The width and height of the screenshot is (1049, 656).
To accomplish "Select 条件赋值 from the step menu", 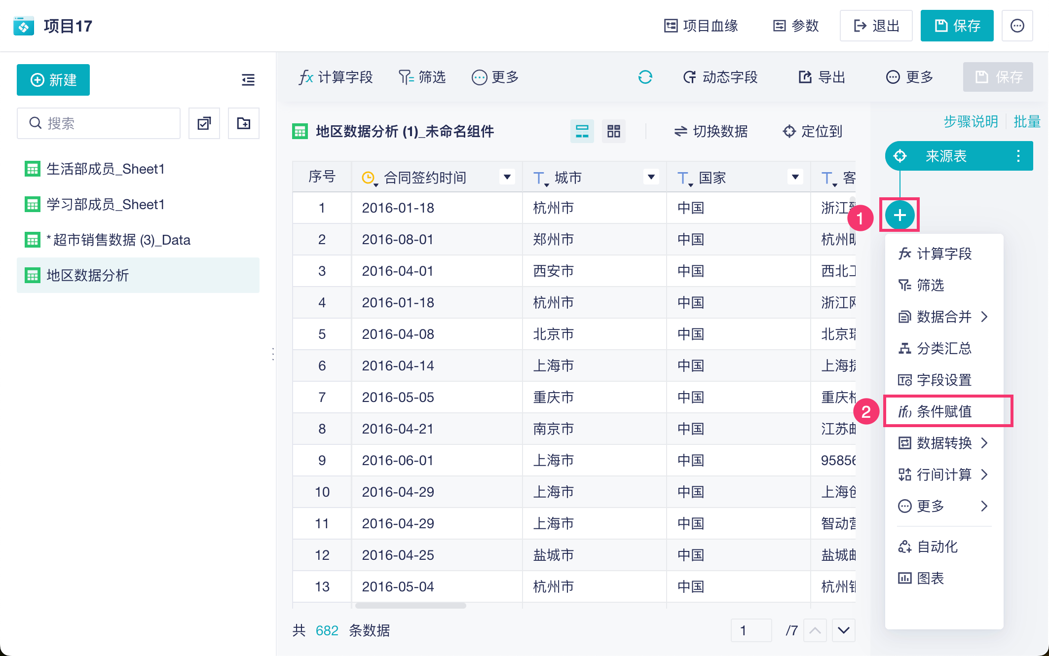I will 943,411.
